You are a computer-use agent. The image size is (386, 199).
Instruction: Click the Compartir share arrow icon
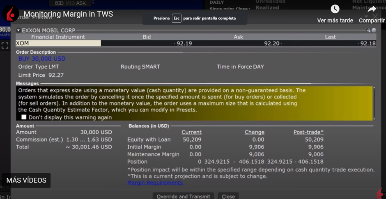coord(372,9)
